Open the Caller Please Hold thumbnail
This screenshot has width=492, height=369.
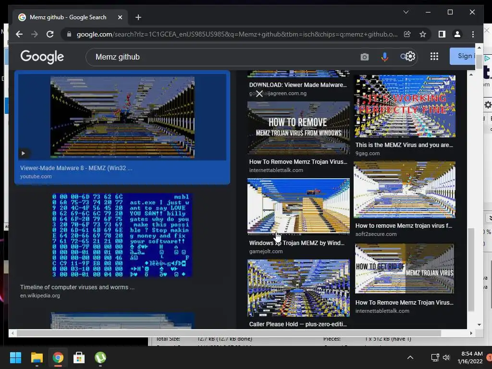[x=298, y=288]
